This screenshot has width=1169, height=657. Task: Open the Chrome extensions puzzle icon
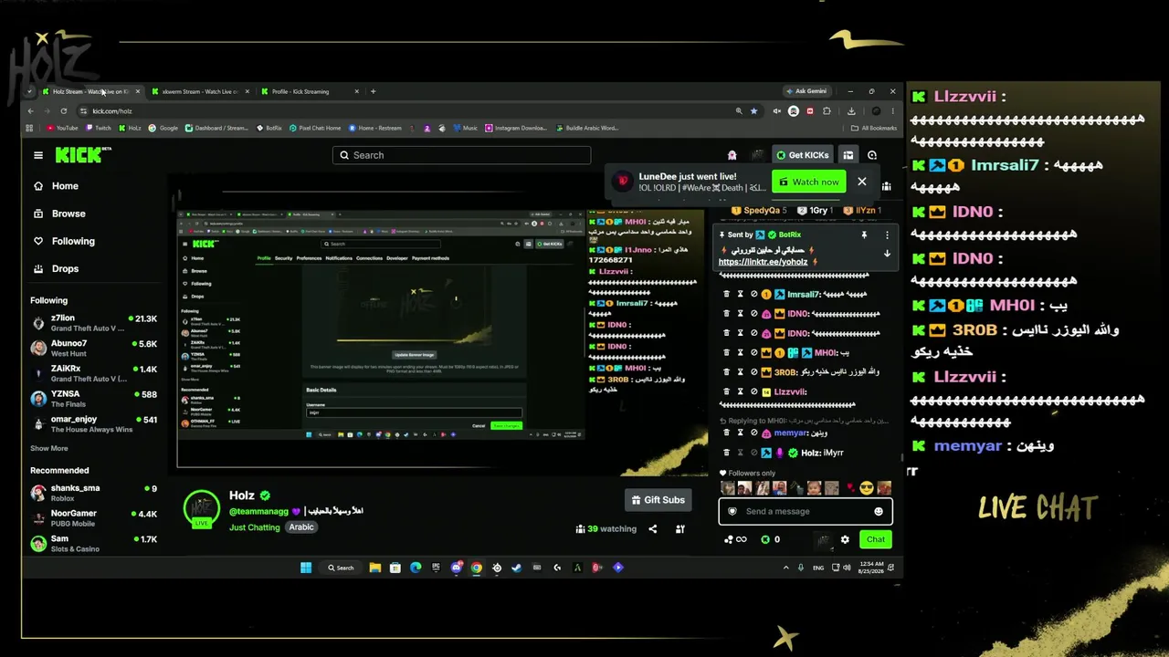[827, 111]
